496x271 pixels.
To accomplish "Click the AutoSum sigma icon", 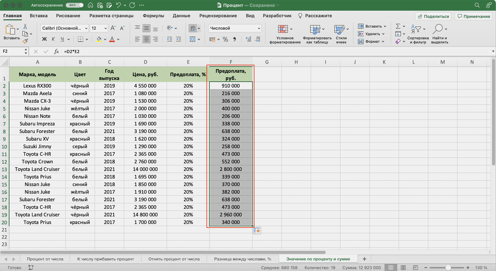I will click(398, 26).
